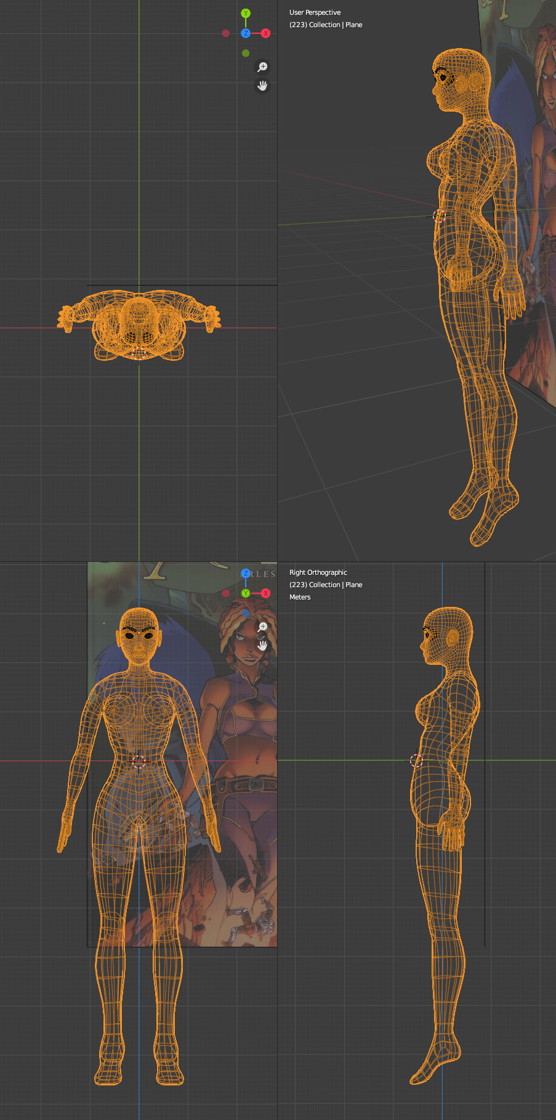
Task: Click the negative X dot in front-view gizmo
Action: click(226, 593)
